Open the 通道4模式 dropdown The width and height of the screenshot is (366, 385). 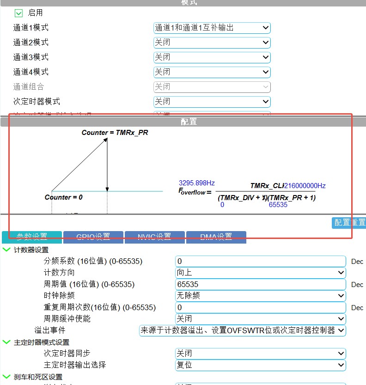212,72
